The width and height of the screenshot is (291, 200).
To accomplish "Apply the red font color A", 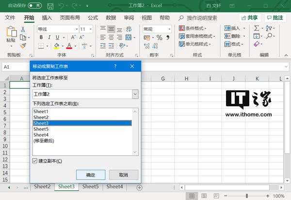I will pos(69,46).
